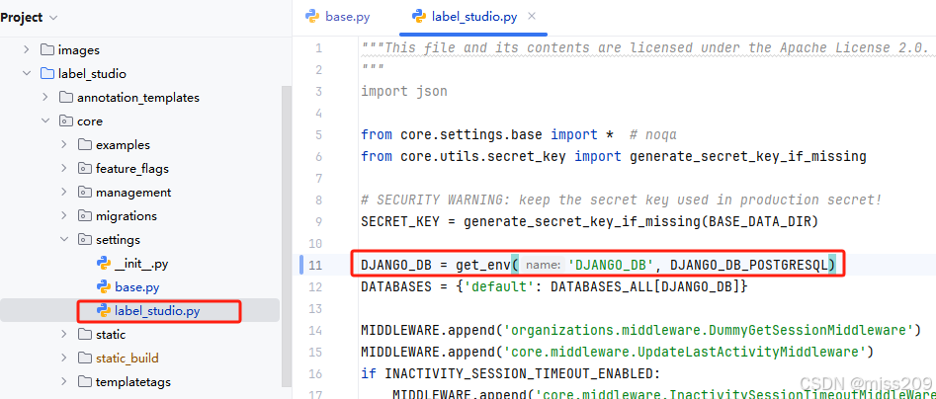936x399 pixels.
Task: Select label_studio.py in the project tree
Action: [x=157, y=311]
